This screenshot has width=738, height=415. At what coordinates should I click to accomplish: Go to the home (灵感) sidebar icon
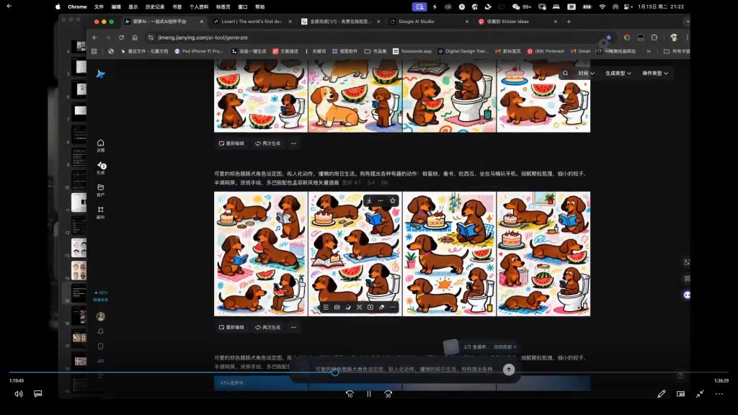(101, 146)
